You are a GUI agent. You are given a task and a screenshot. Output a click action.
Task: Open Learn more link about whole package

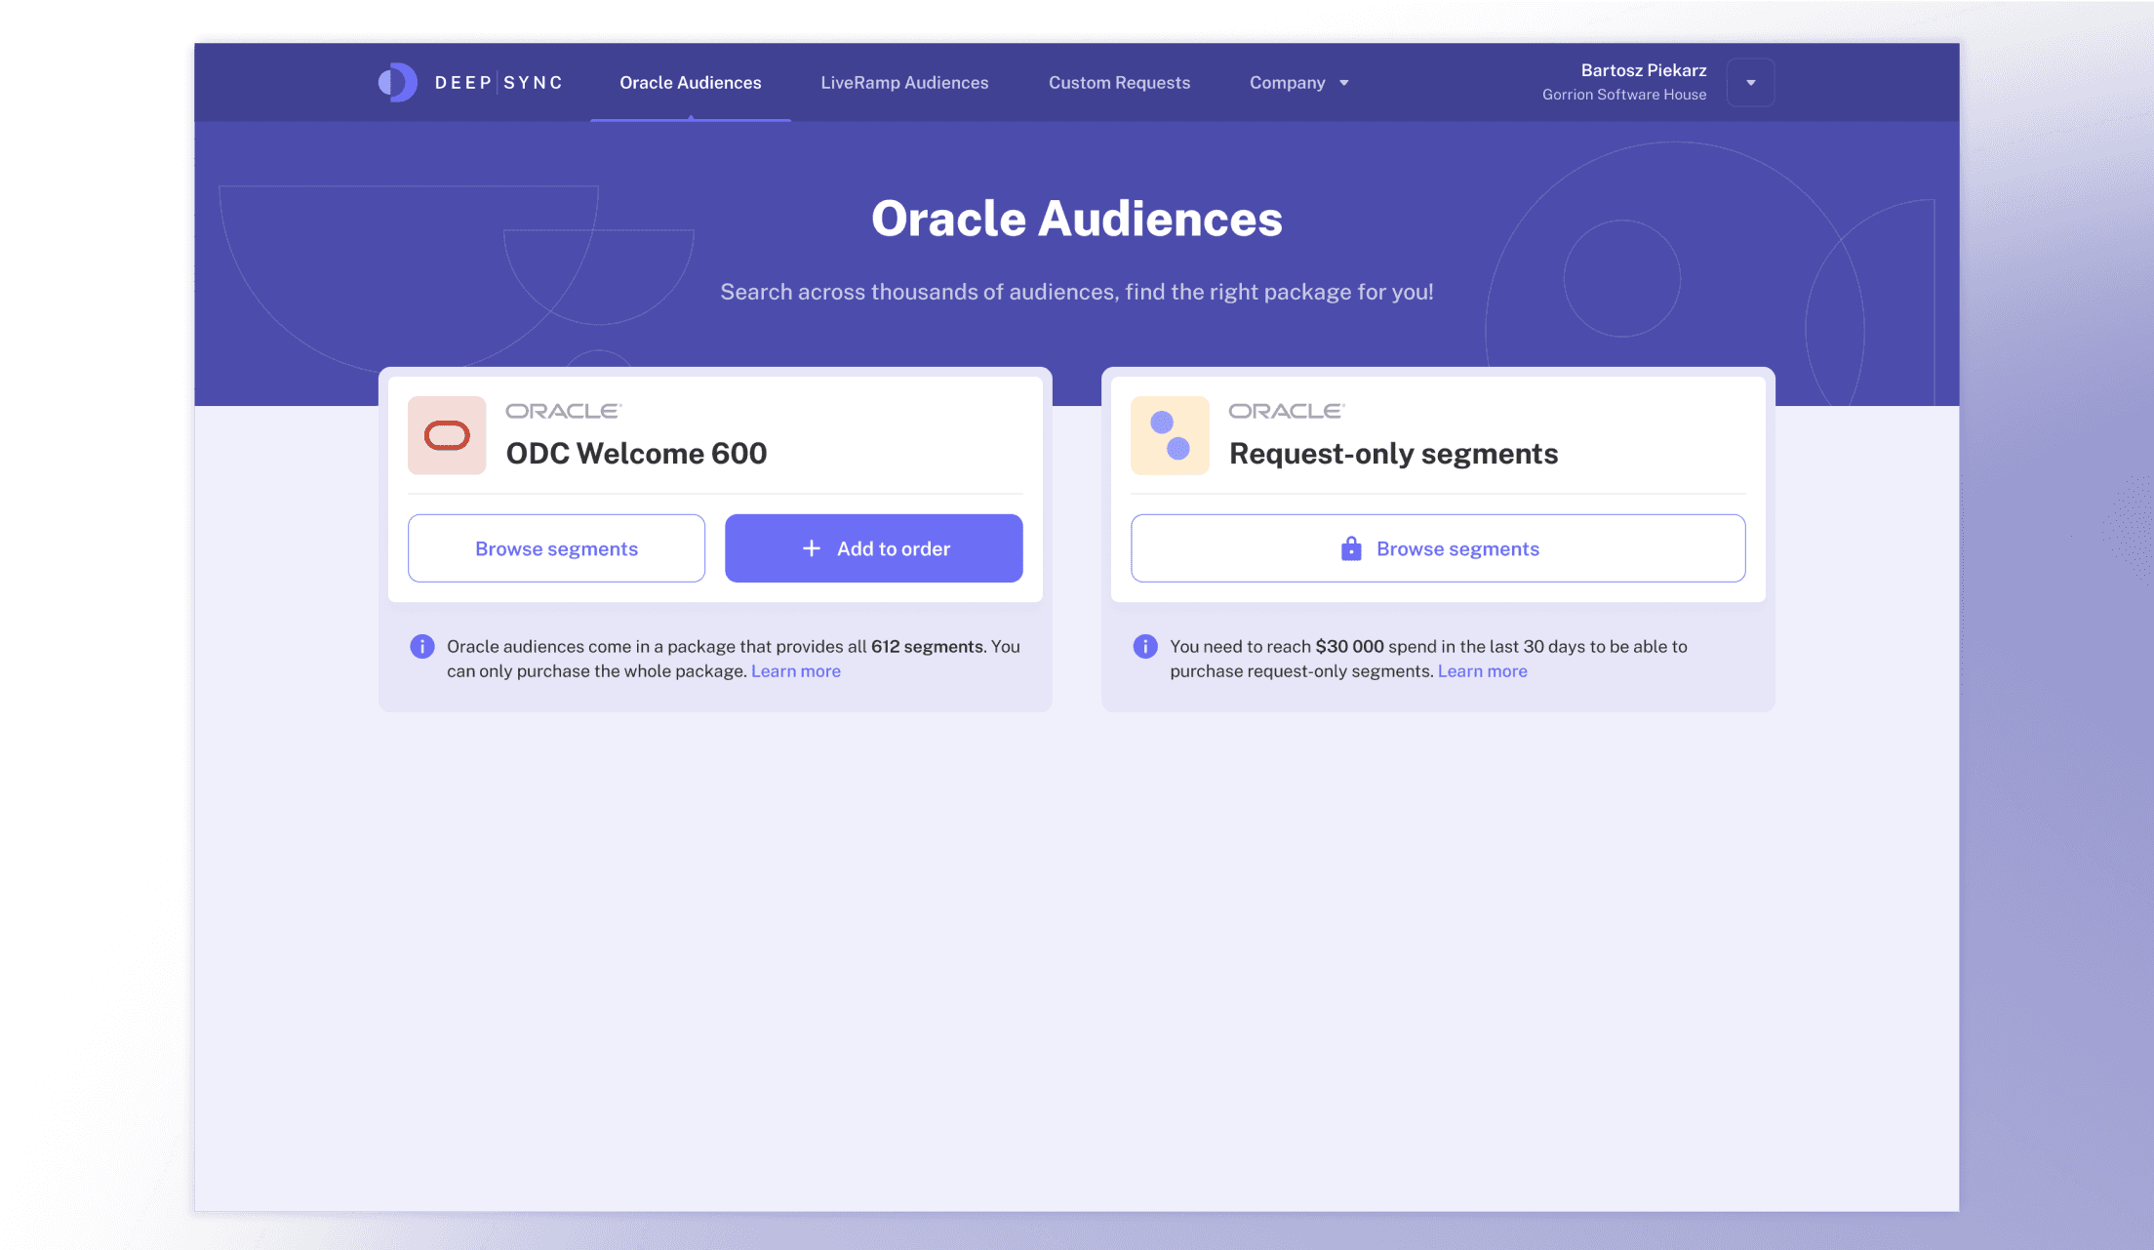[796, 671]
